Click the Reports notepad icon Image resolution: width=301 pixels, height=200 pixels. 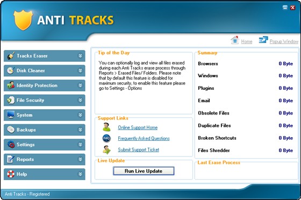(x=11, y=159)
